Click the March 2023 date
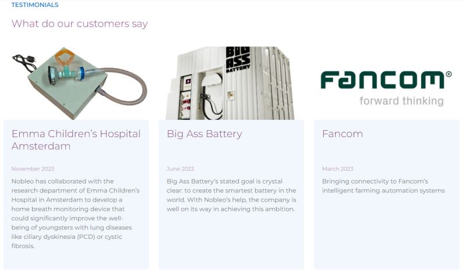466x272 pixels. [x=338, y=169]
